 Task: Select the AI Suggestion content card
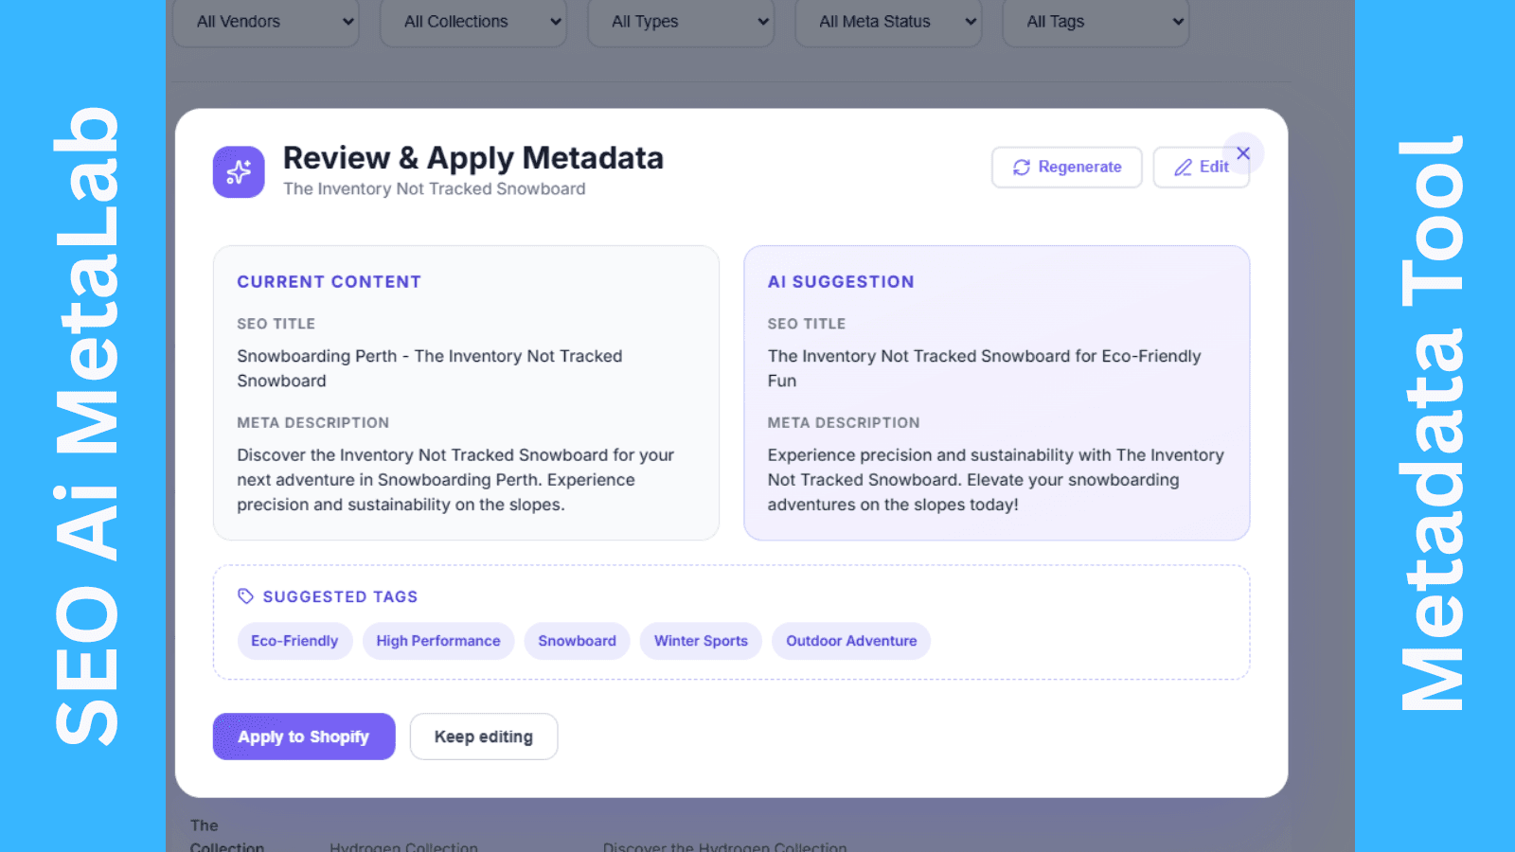point(996,393)
